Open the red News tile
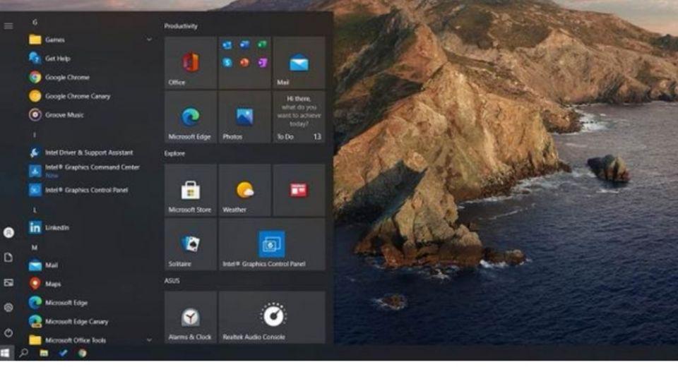The width and height of the screenshot is (678, 367). pos(299,190)
